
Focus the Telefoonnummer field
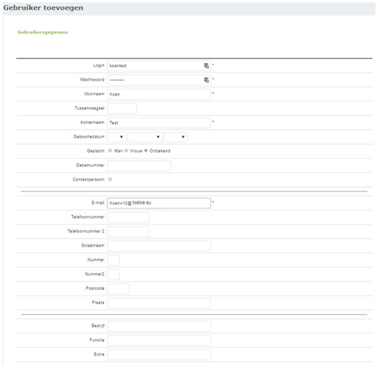(x=128, y=217)
